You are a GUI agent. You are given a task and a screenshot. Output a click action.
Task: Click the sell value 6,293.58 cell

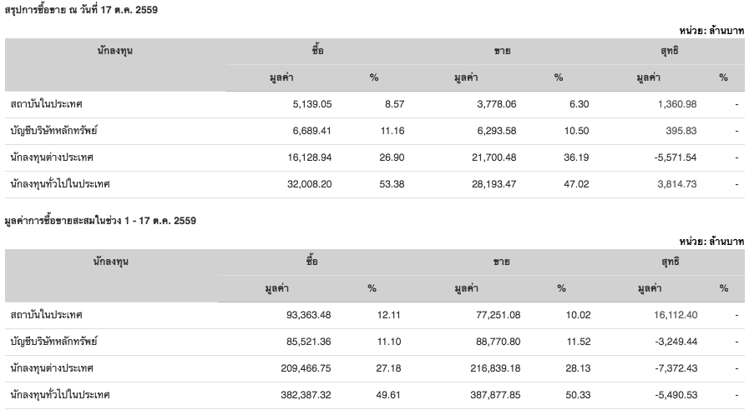point(493,131)
